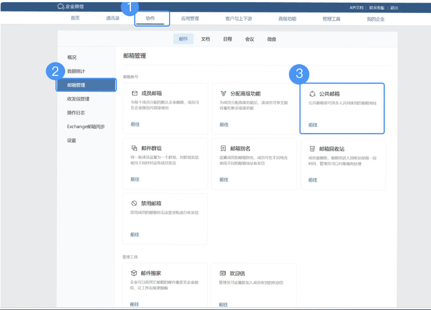
Task: Open Exchange邮箱同步 in the sidebar
Action: pos(86,126)
